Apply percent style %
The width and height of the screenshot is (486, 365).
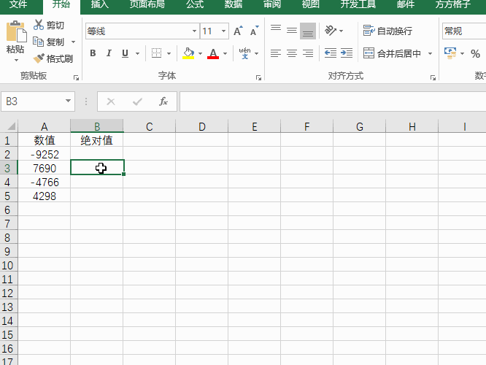pos(475,53)
